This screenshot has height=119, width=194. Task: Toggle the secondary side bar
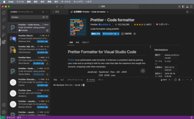click(191, 7)
